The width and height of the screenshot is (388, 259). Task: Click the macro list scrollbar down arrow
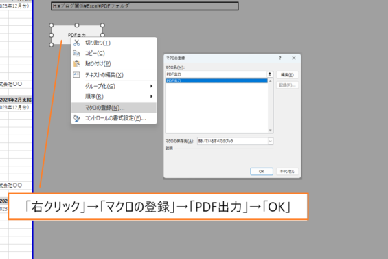(270, 131)
